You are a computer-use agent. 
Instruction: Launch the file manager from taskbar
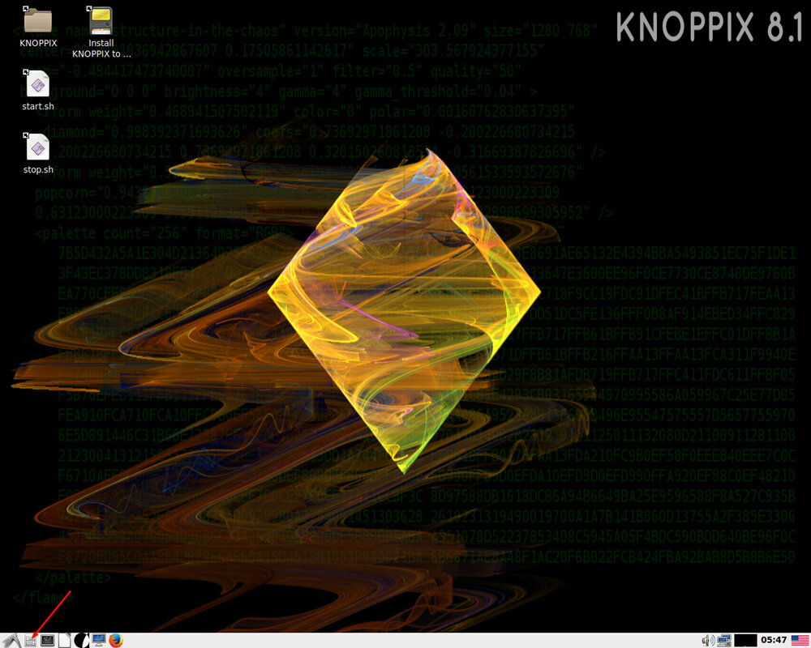tap(31, 641)
